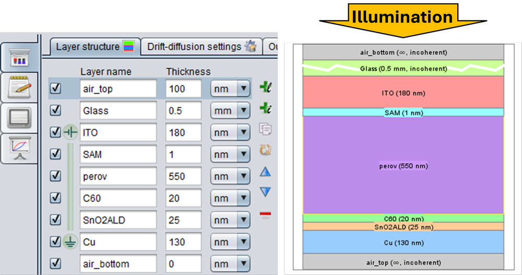Click the Glass thickness field showing 0.5
The height and width of the screenshot is (275, 522).
[x=183, y=110]
